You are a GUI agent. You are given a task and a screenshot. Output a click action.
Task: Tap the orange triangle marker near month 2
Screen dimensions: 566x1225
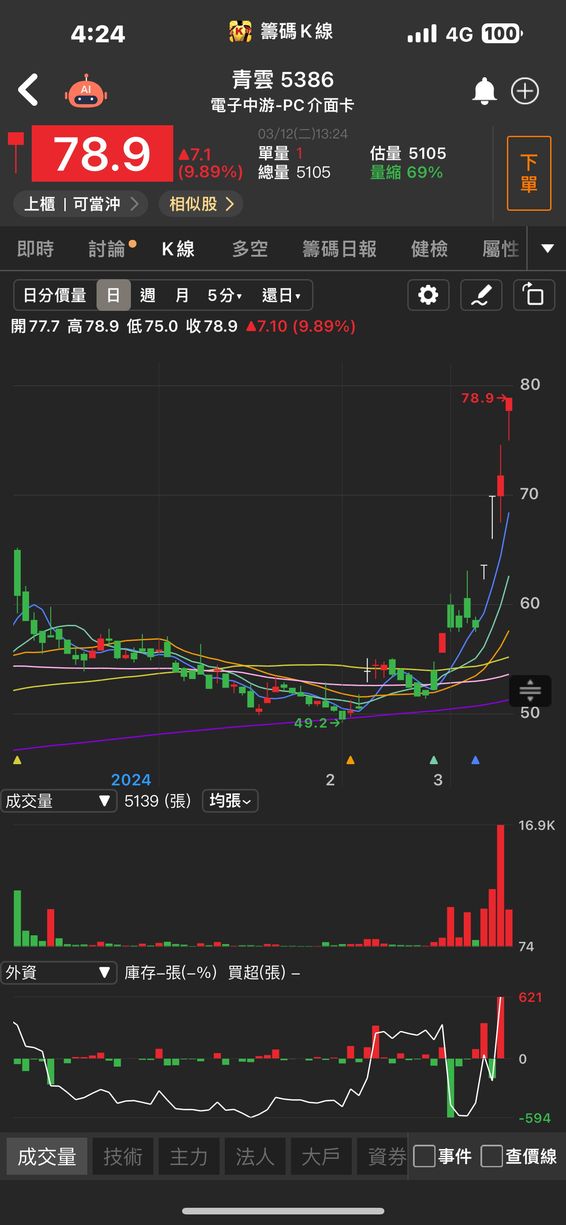351,760
